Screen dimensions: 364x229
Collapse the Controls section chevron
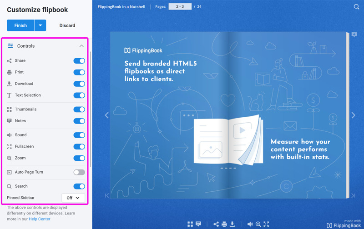coord(81,46)
